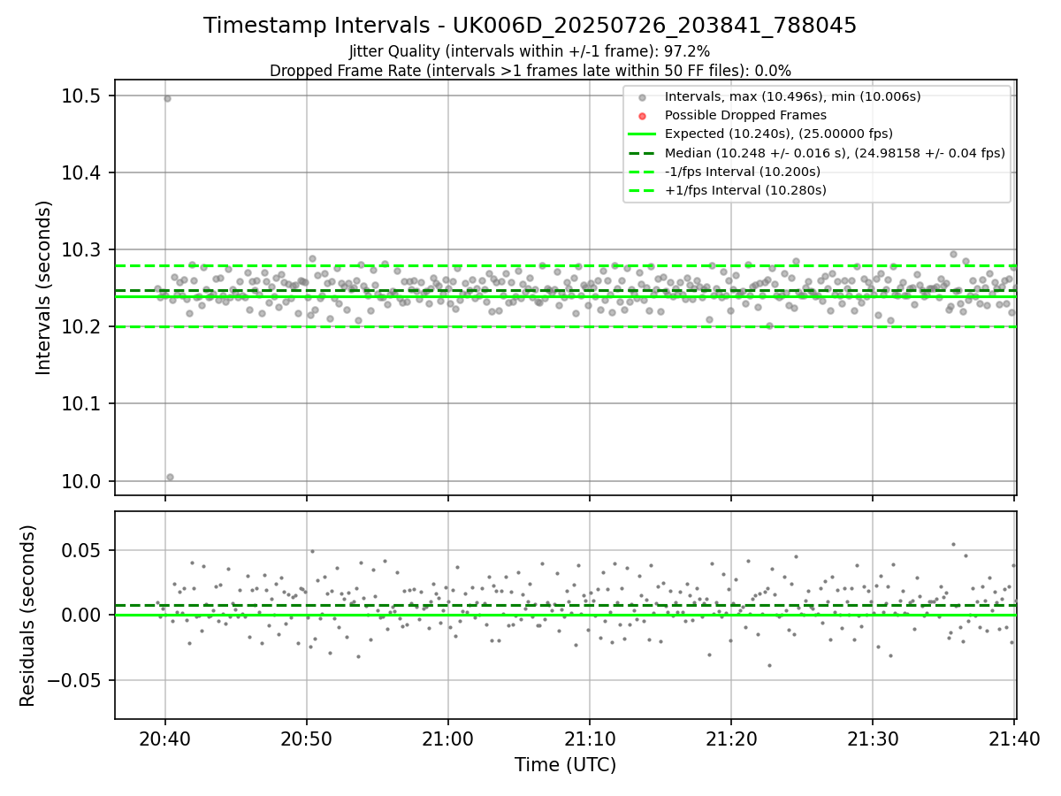Viewport: 1061px width, 796px height.
Task: Click the Time (UTC) x-axis label
Action: click(565, 765)
